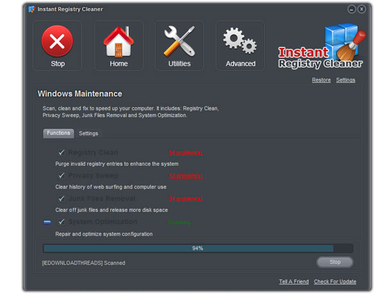Viewport: 392px width, 294px height.
Task: Click 'Repair and optimize system configuration' text
Action: tap(104, 234)
